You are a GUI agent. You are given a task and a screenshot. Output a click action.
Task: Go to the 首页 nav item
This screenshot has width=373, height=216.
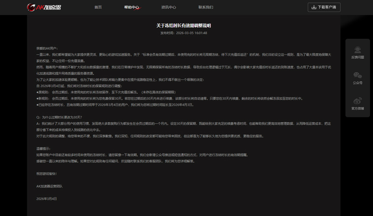(98, 7)
